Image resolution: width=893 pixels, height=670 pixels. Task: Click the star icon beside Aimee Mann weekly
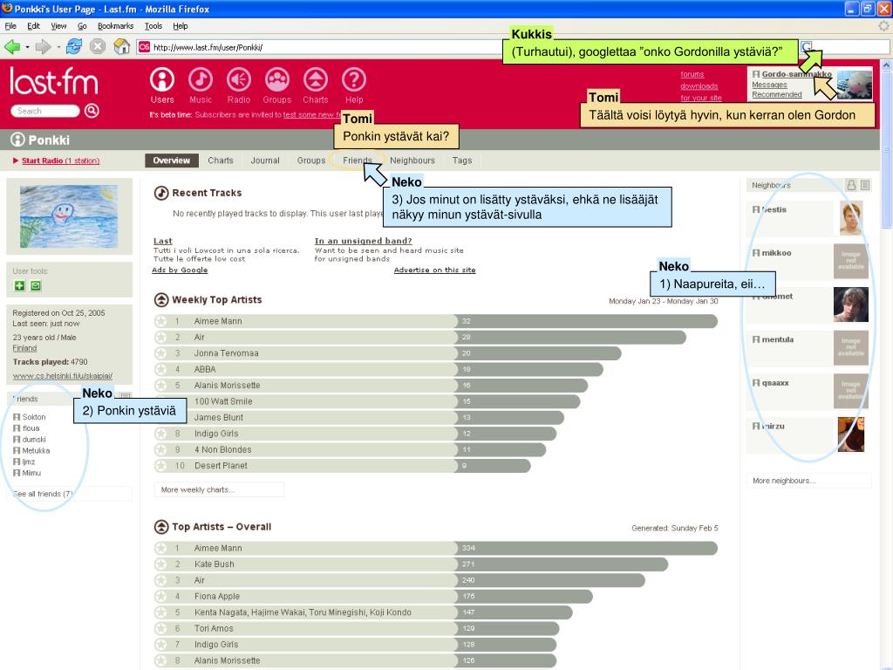point(161,321)
